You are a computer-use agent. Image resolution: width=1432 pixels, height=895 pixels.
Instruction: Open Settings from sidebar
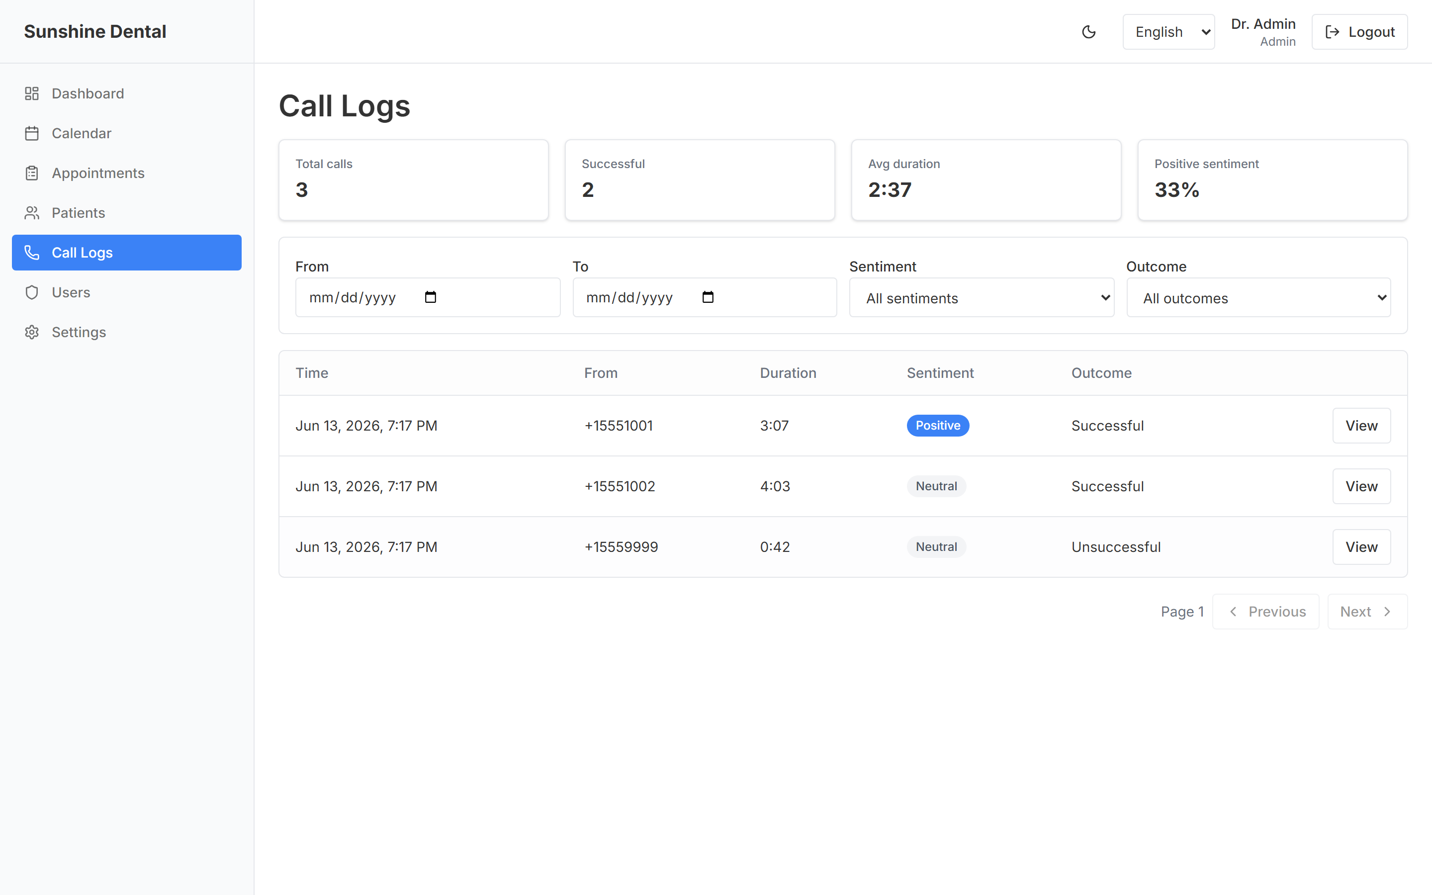coord(127,332)
